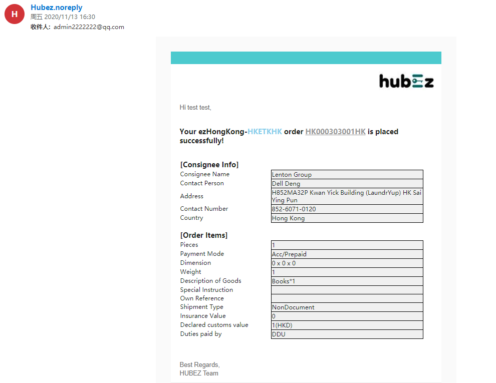496x383 pixels.
Task: Click the Dimension label
Action: [195, 263]
